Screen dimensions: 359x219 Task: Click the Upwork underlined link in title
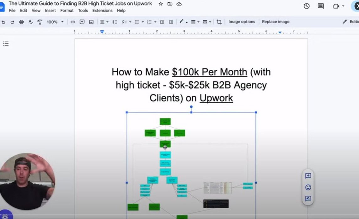[x=216, y=98]
